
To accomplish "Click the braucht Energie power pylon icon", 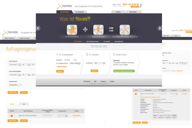I will click(x=98, y=30).
